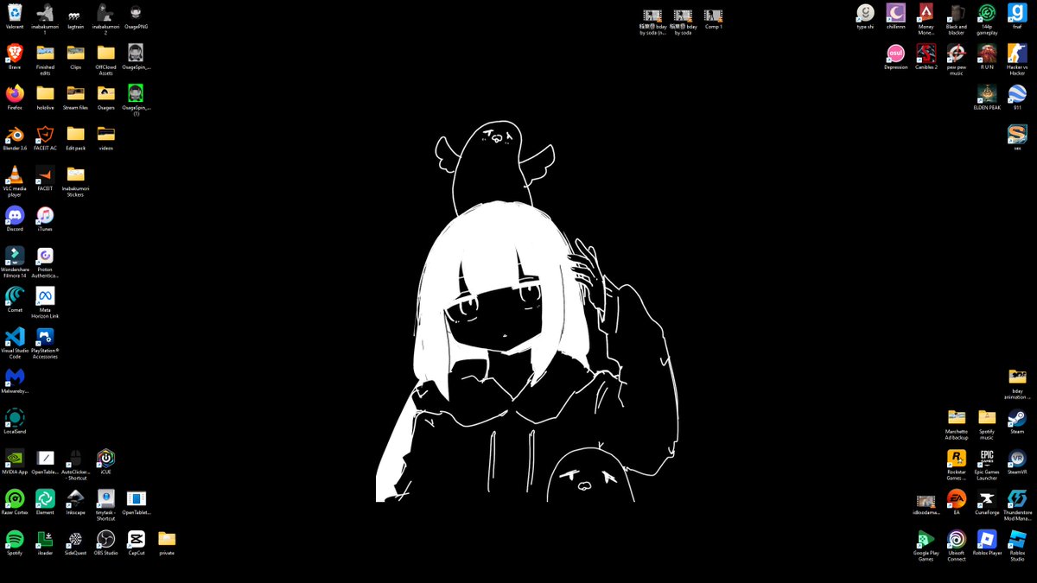Select the 911 Google Earth shortcut
This screenshot has height=583, width=1037.
click(x=1016, y=93)
